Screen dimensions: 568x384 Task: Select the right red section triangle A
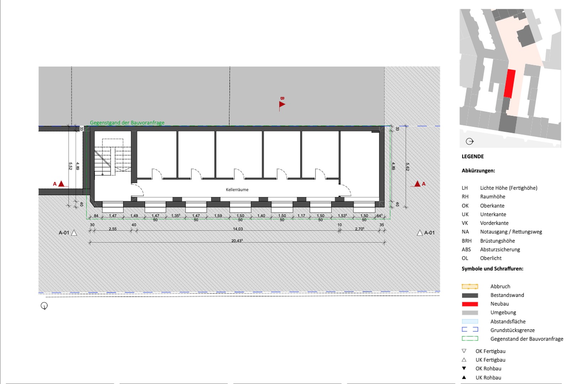tap(418, 184)
